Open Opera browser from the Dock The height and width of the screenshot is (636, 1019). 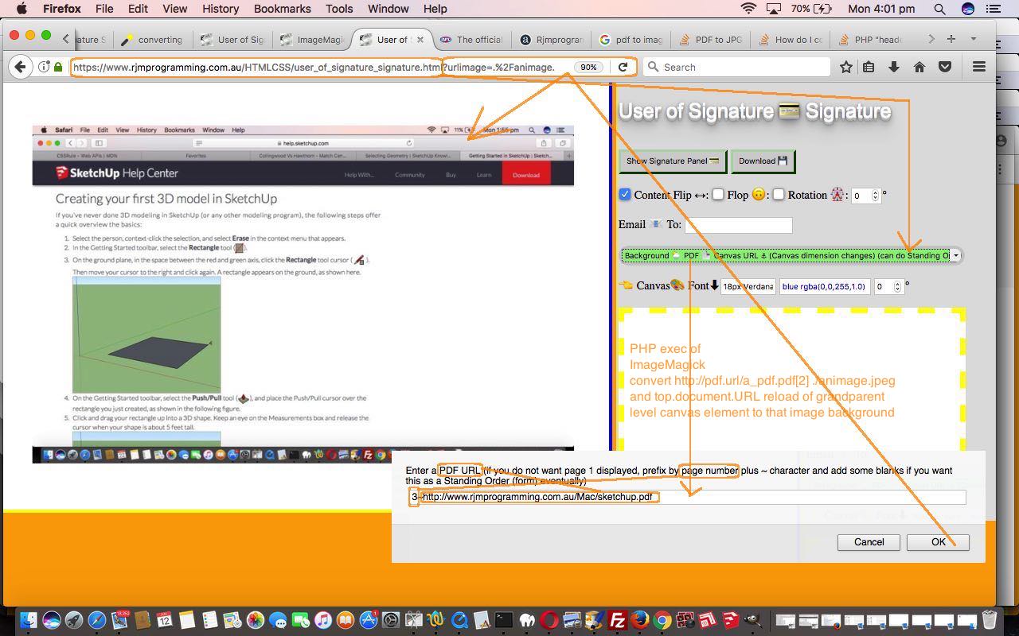[549, 620]
